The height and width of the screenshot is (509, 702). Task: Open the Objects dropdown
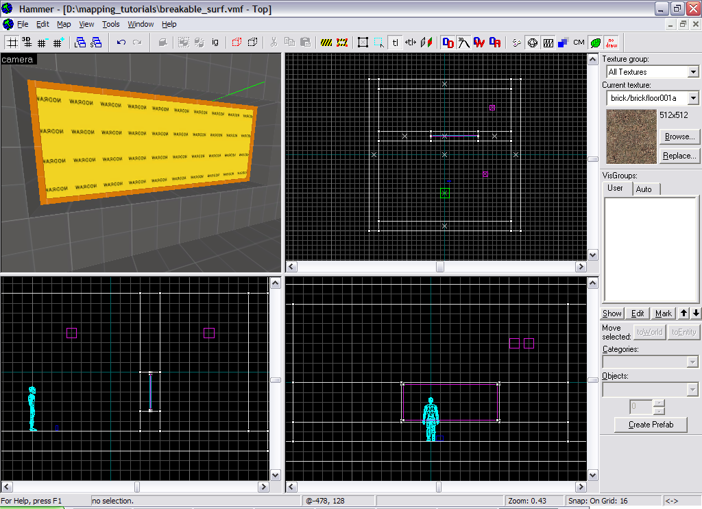pyautogui.click(x=692, y=390)
